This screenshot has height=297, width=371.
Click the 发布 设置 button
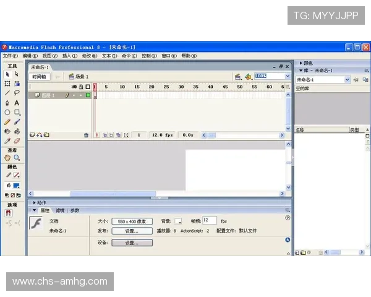pos(132,231)
